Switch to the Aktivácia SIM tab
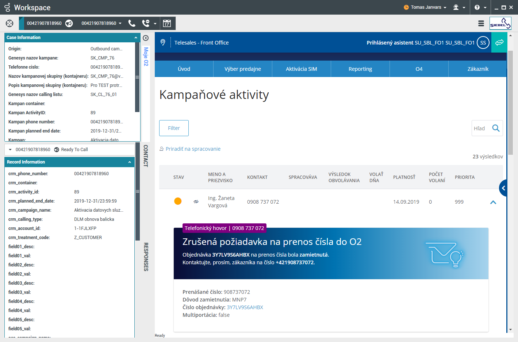 pos(302,69)
